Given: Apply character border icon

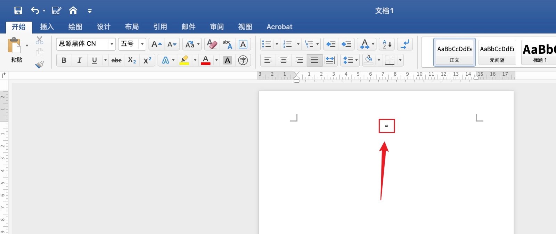Looking at the screenshot, I should point(243,44).
